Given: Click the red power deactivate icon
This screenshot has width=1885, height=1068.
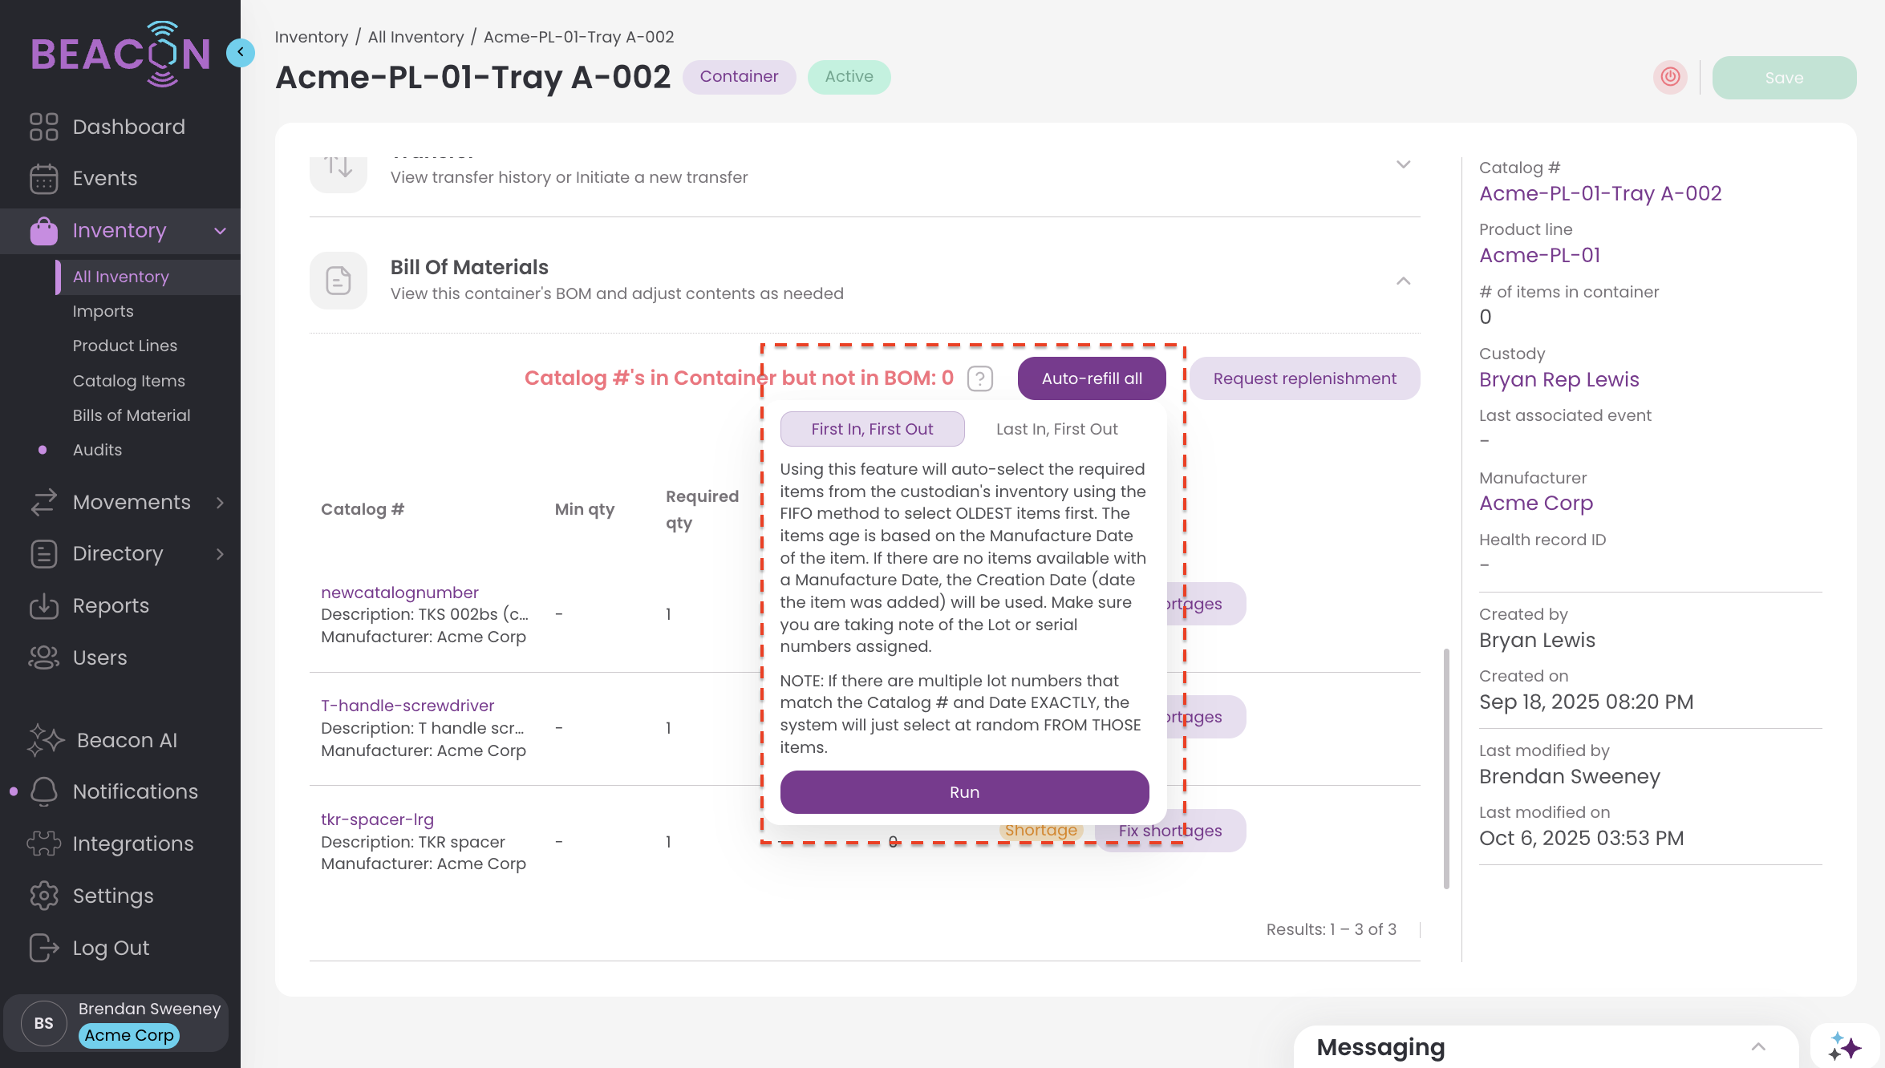Looking at the screenshot, I should pos(1670,77).
